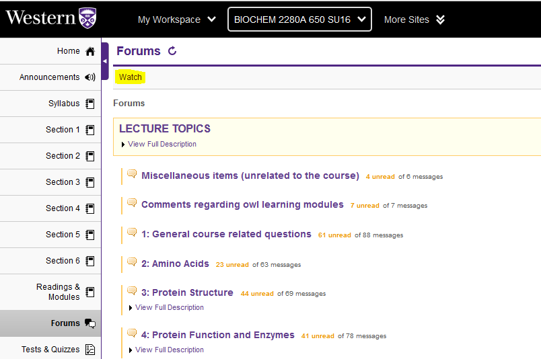
Task: Click speech bubble icon beside Protein Function and Enzymes
Action: (132, 333)
